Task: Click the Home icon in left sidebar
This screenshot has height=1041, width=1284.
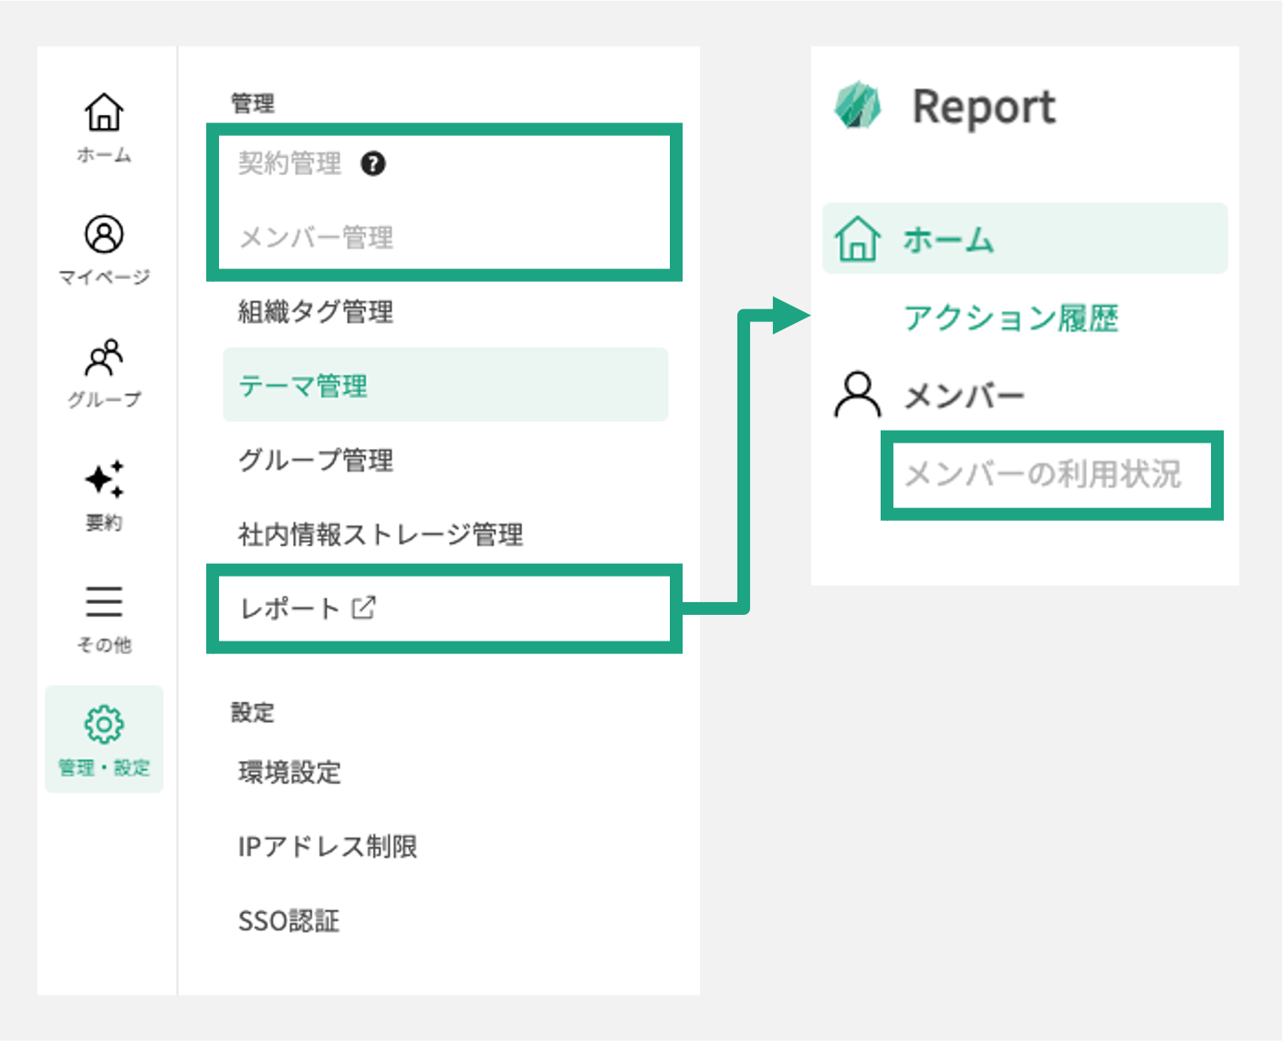Action: pos(104,113)
